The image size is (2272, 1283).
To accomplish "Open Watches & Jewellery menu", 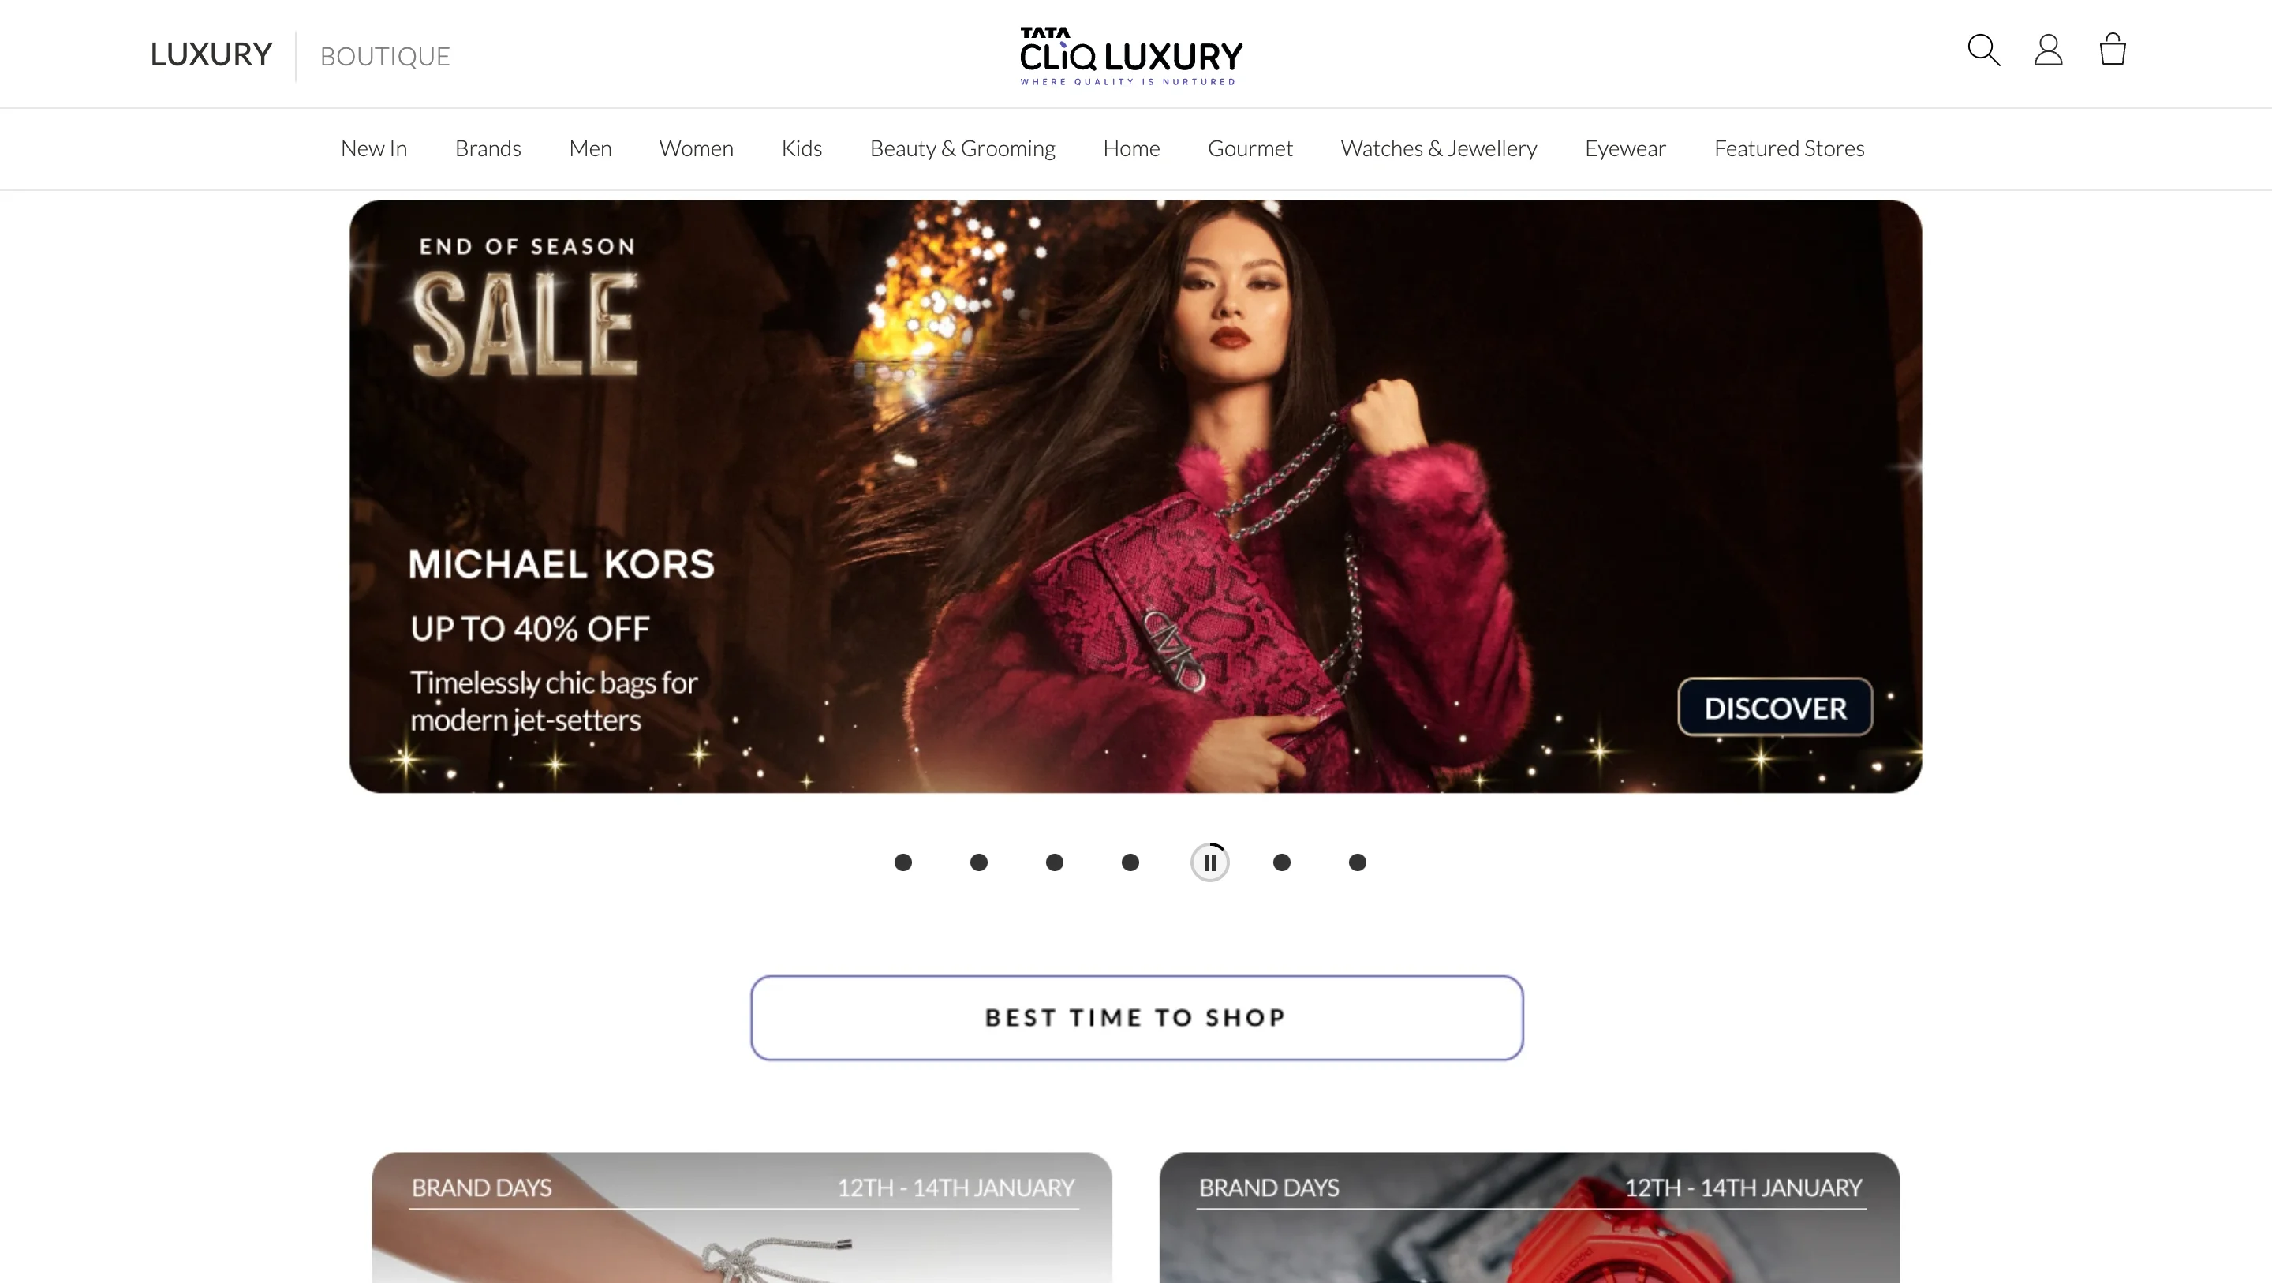I will point(1438,148).
